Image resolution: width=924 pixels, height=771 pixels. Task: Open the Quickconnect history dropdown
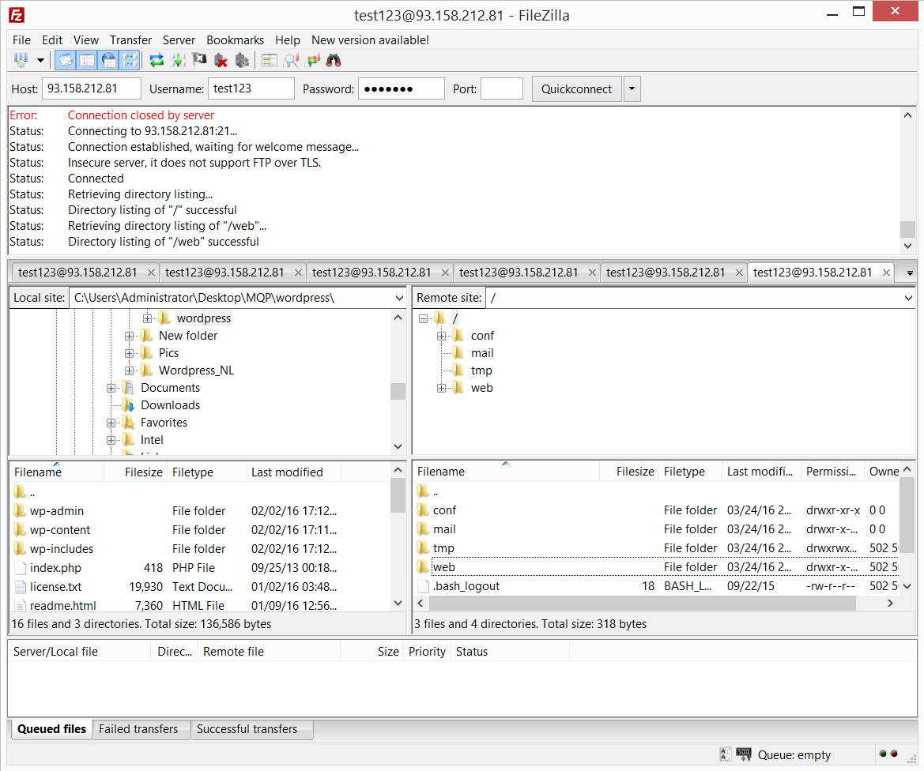(632, 89)
